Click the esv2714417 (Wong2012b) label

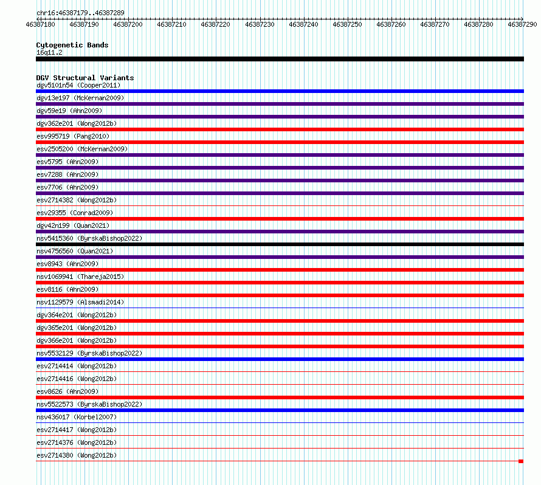pyautogui.click(x=77, y=430)
